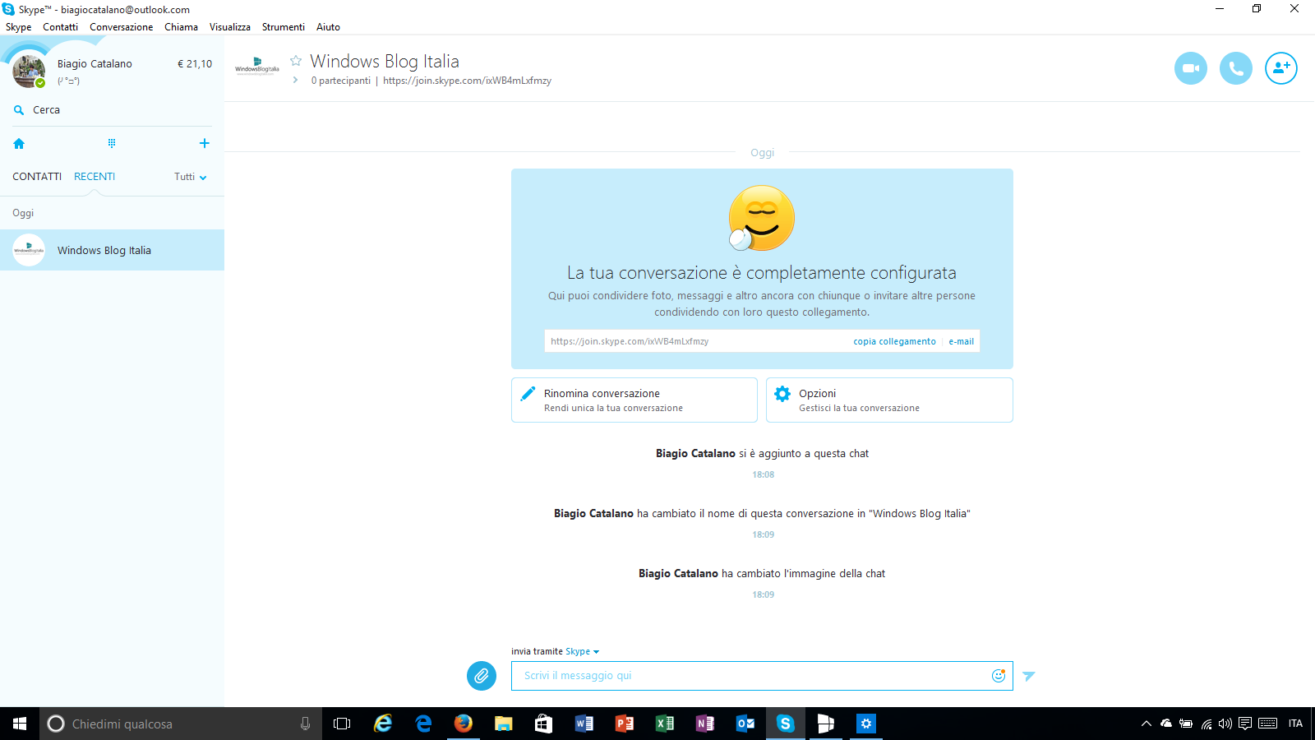This screenshot has width=1315, height=740.
Task: Open File Explorer from taskbar
Action: click(504, 724)
